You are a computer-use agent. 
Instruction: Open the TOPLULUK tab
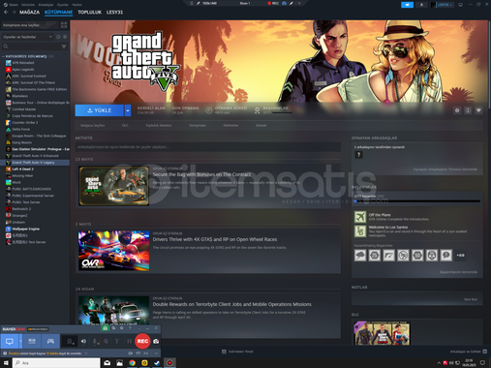click(90, 13)
